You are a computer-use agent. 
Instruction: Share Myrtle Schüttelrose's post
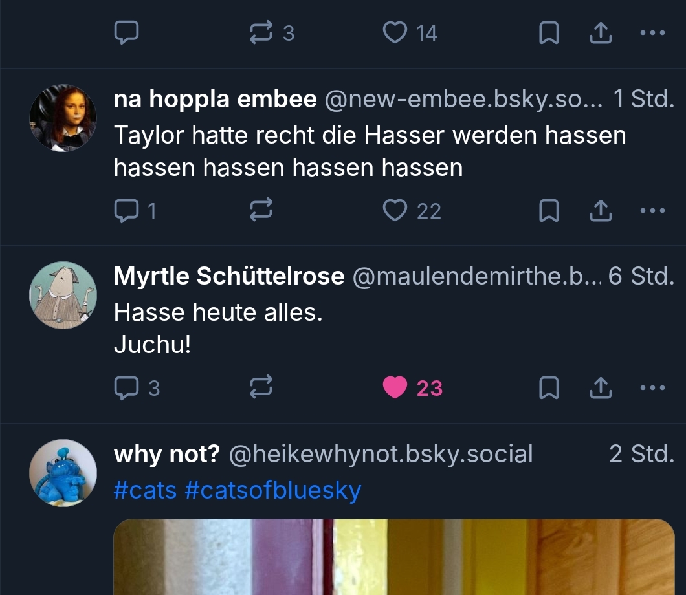[601, 387]
